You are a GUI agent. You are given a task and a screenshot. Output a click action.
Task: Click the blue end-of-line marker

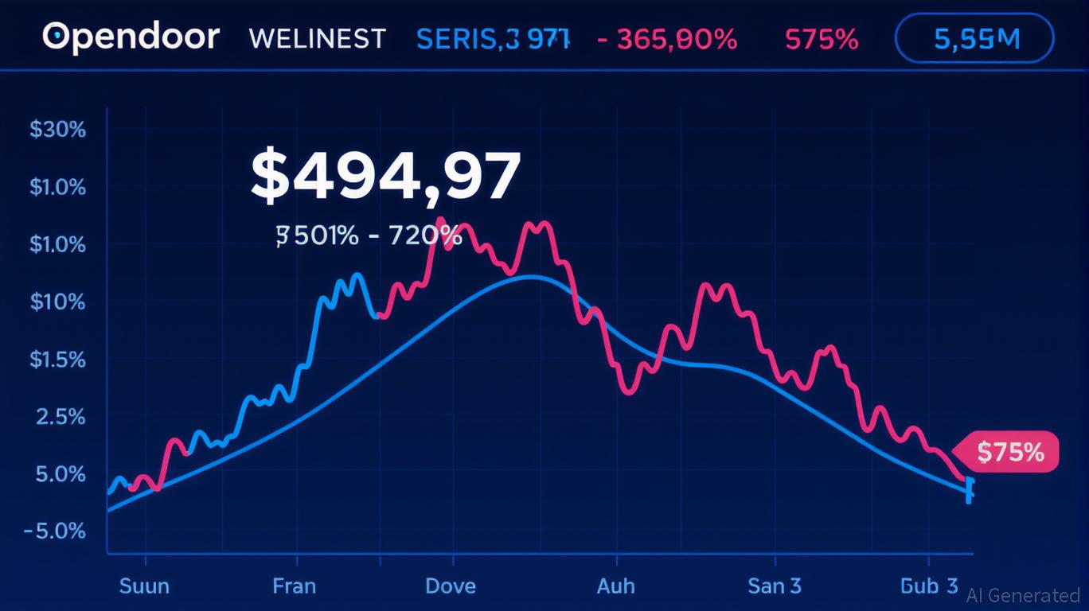click(x=969, y=489)
